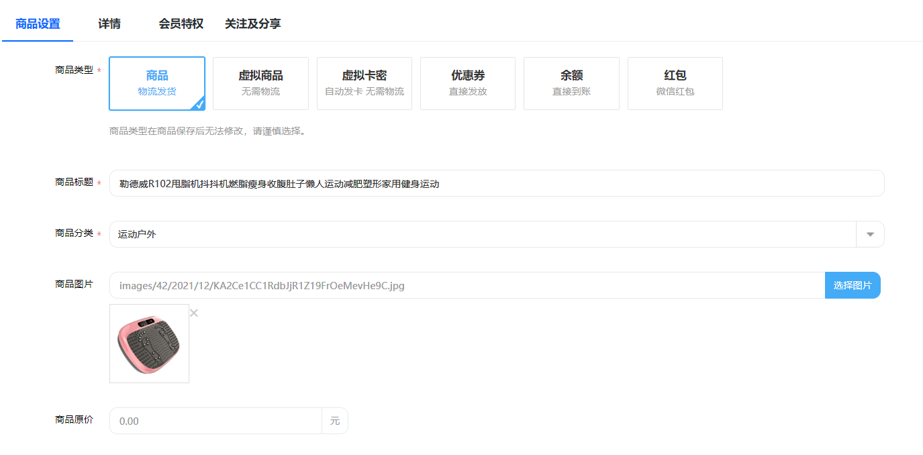This screenshot has height=455, width=923.
Task: Click the blue checkmark on 商品 card
Action: (199, 104)
